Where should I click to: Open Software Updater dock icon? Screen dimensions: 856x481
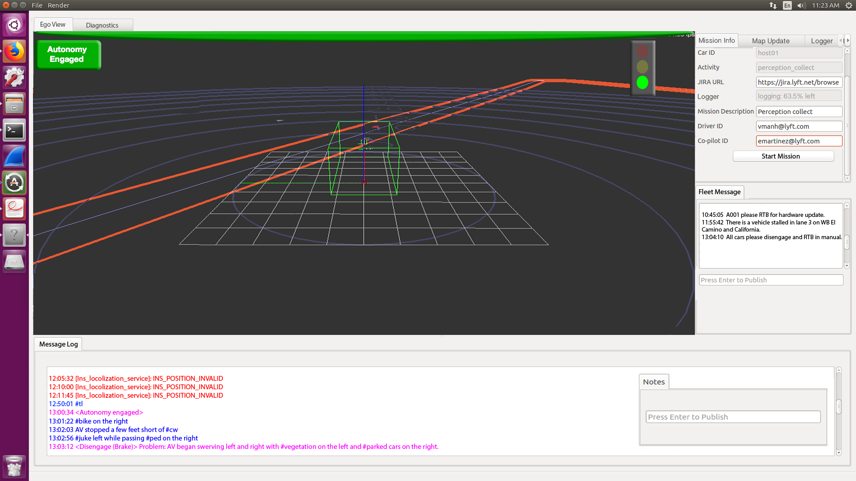pyautogui.click(x=14, y=183)
